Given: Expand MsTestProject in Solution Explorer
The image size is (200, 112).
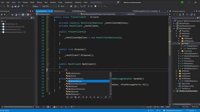Looking at the screenshot, I should click(x=174, y=24).
